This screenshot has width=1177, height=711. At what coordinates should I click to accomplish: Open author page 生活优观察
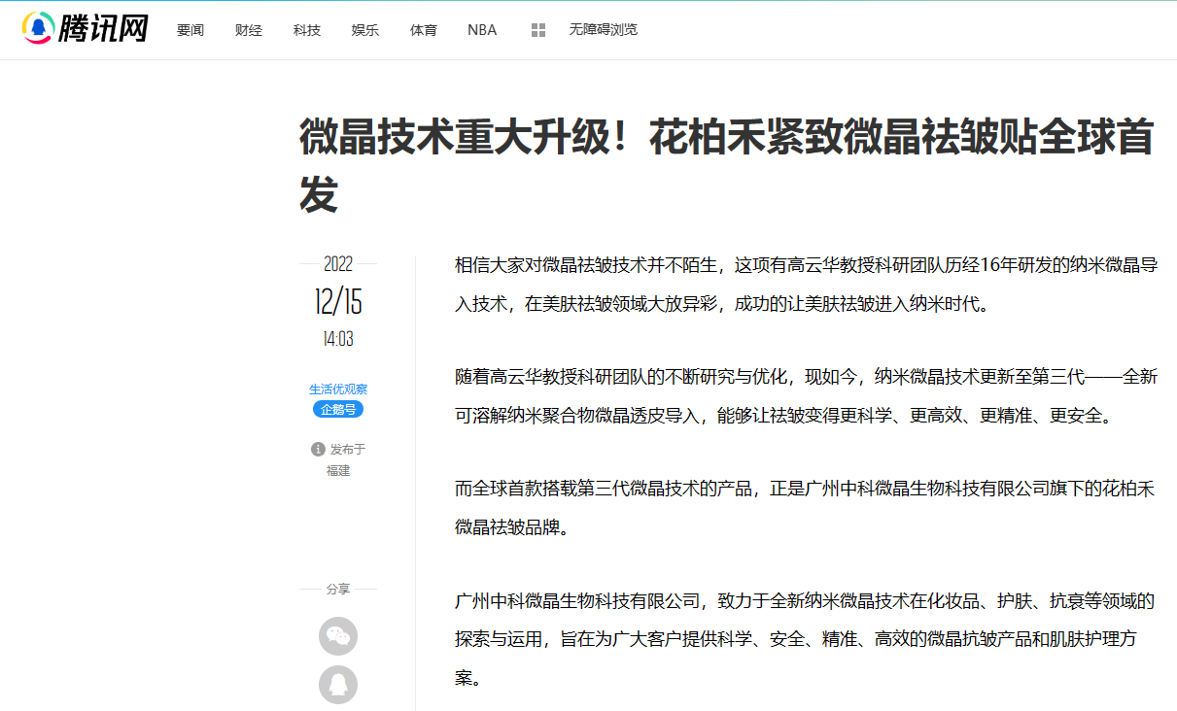click(338, 389)
